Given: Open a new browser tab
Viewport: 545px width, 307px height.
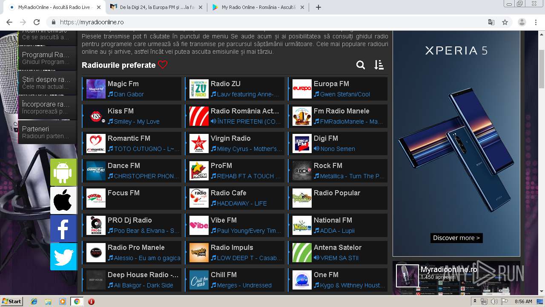Looking at the screenshot, I should pyautogui.click(x=318, y=7).
